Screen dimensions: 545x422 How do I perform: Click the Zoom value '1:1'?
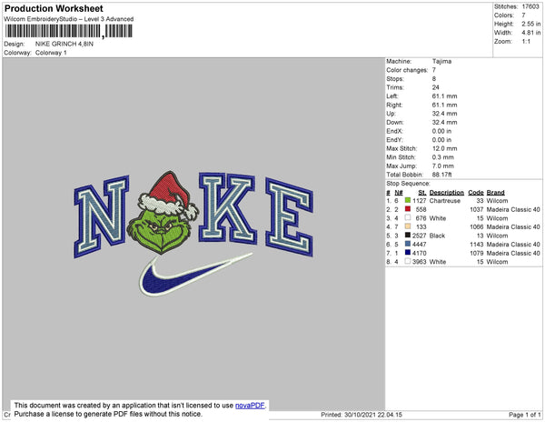point(526,42)
